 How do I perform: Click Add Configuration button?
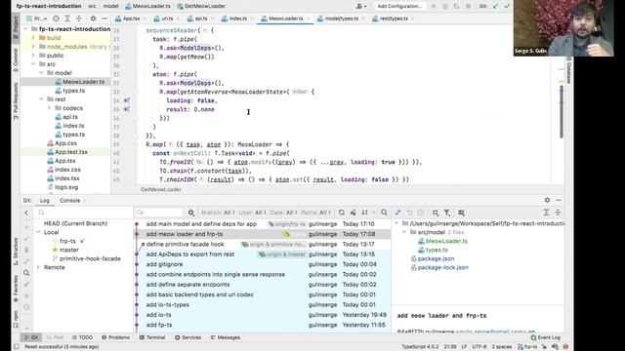(399, 6)
